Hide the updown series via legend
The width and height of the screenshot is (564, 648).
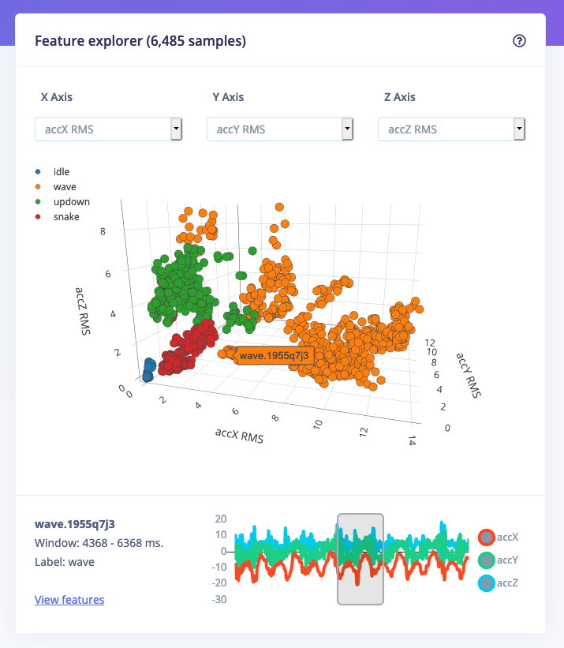[63, 202]
